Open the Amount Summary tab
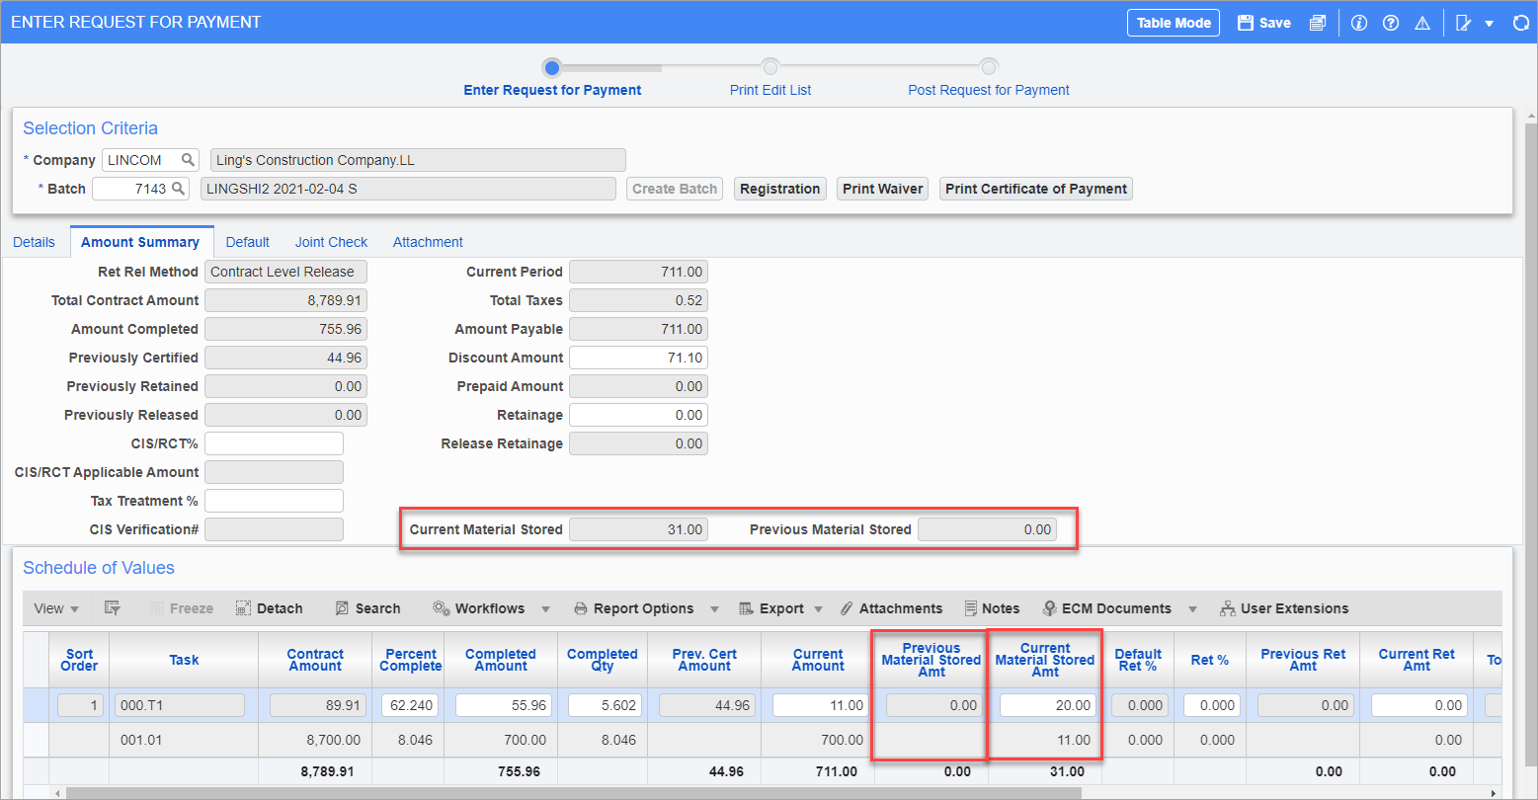The image size is (1538, 800). pyautogui.click(x=141, y=241)
